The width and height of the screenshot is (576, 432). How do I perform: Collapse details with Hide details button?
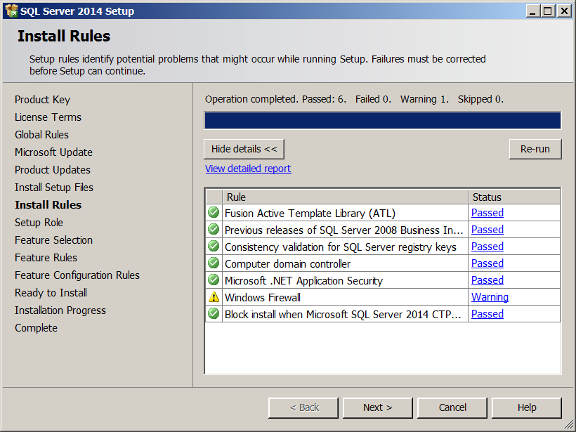pos(244,149)
